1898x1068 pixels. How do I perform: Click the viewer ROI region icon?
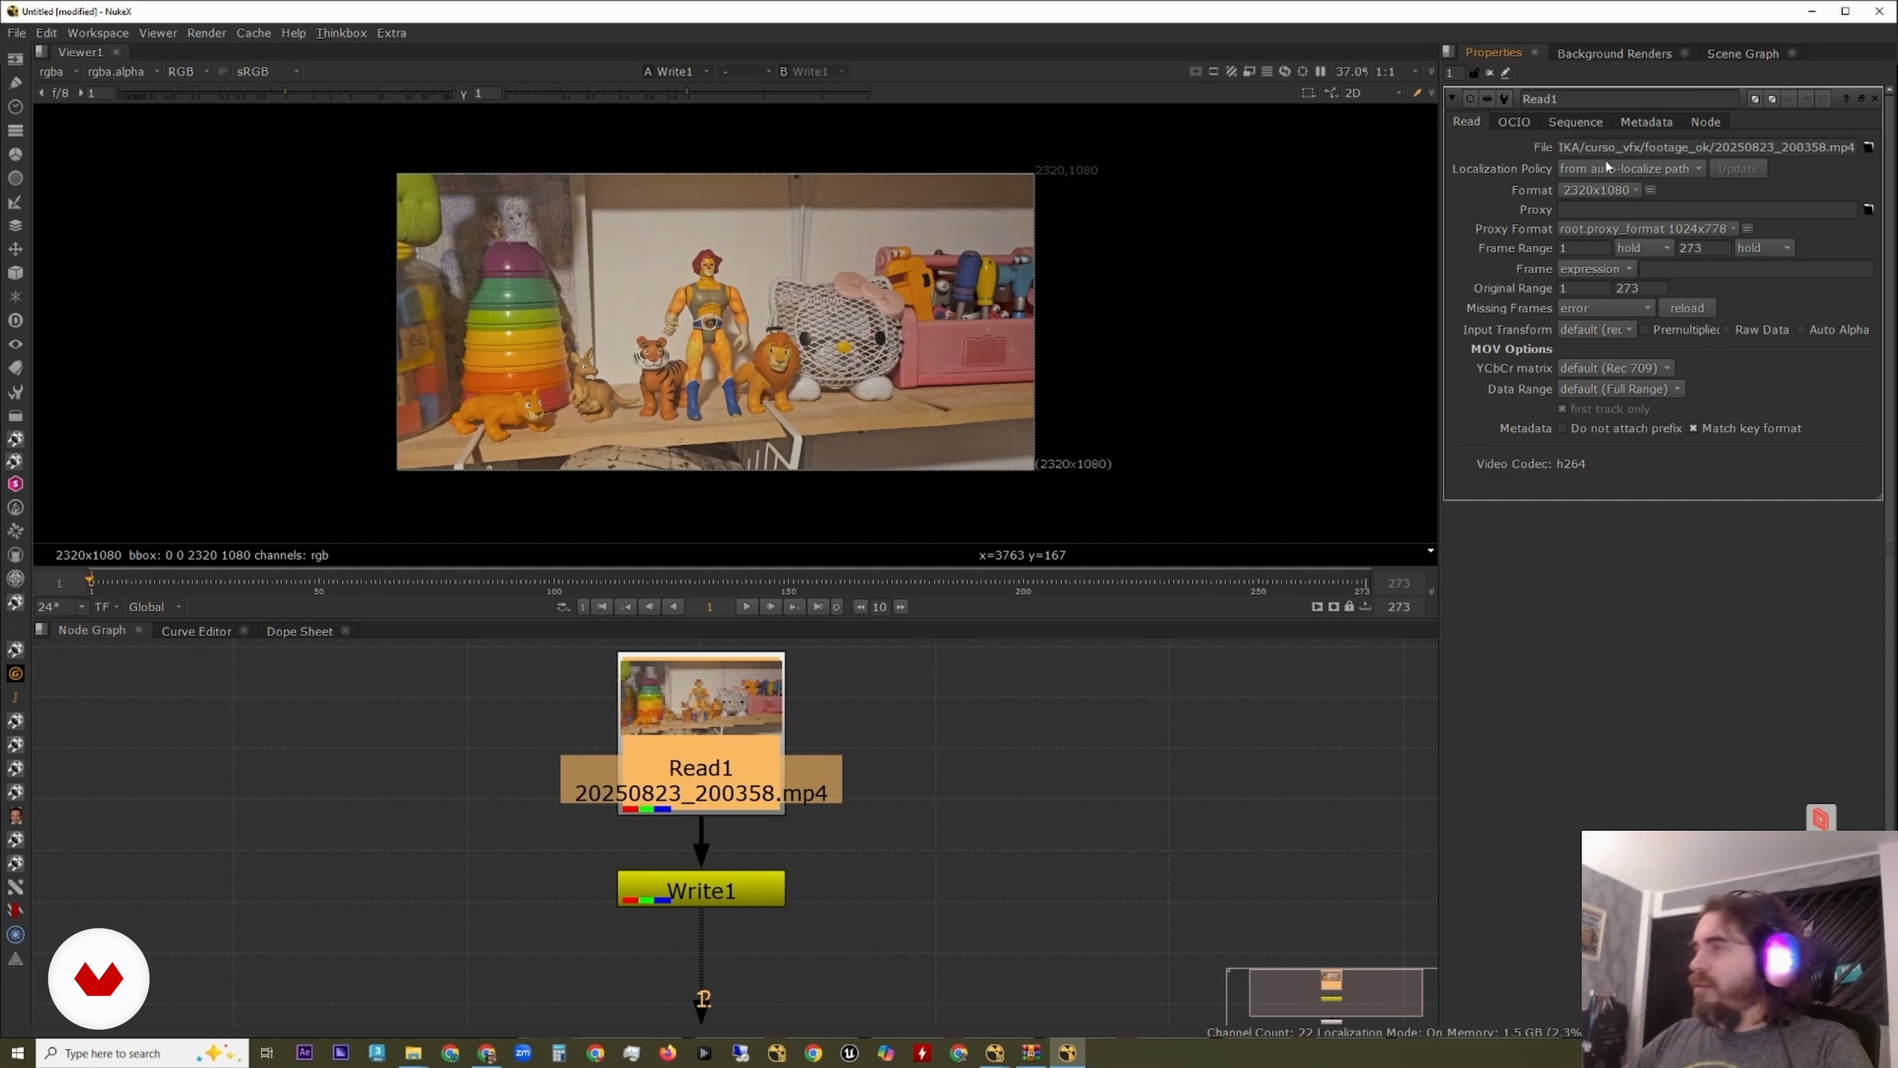click(1308, 93)
